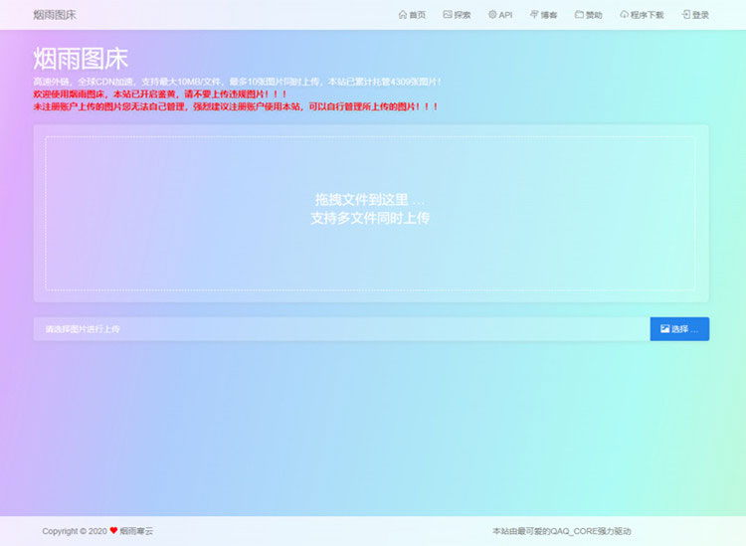Open the 烟雨寒云 footer link
The image size is (746, 546).
(137, 531)
